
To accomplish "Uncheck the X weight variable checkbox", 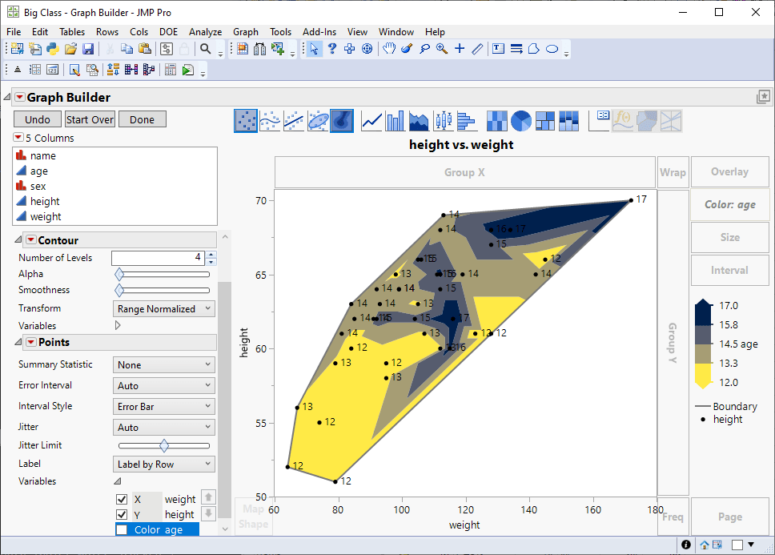I will 122,499.
